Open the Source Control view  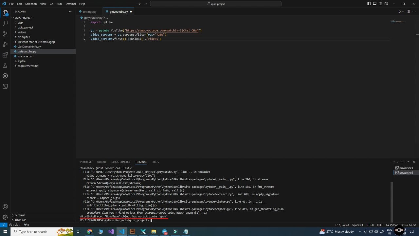(5, 34)
